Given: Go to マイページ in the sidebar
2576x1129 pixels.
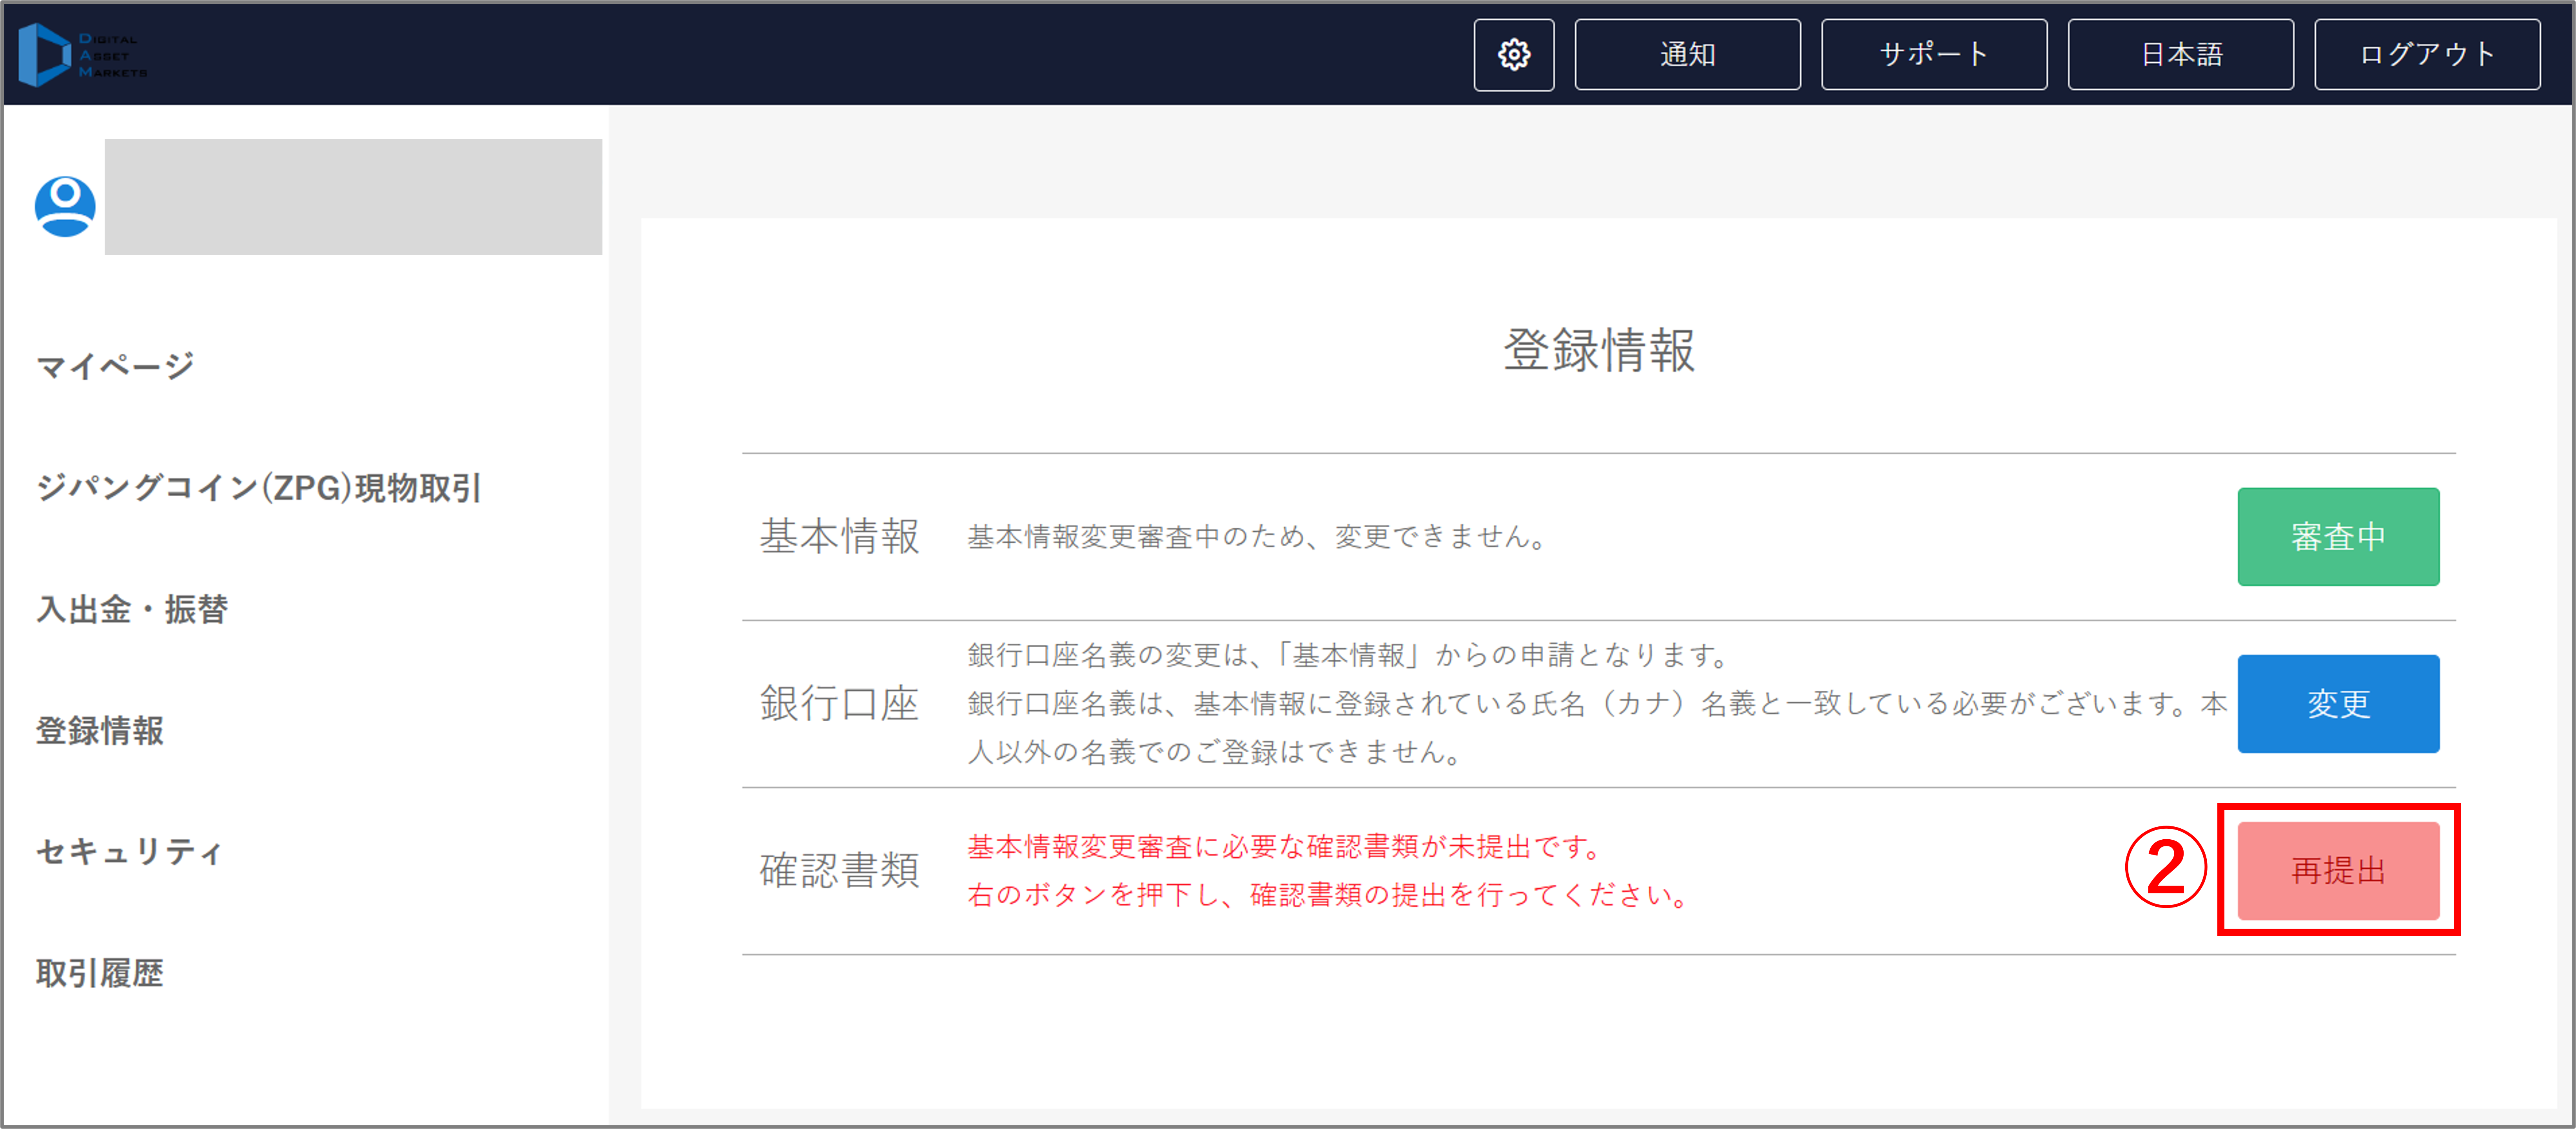Looking at the screenshot, I should tap(115, 366).
